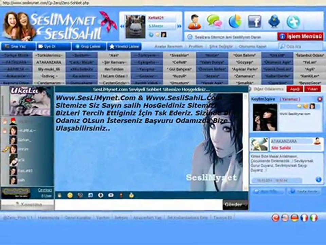Enter the *Yalan Dünya* room
The width and height of the screenshot is (326, 245).
pos(212,62)
